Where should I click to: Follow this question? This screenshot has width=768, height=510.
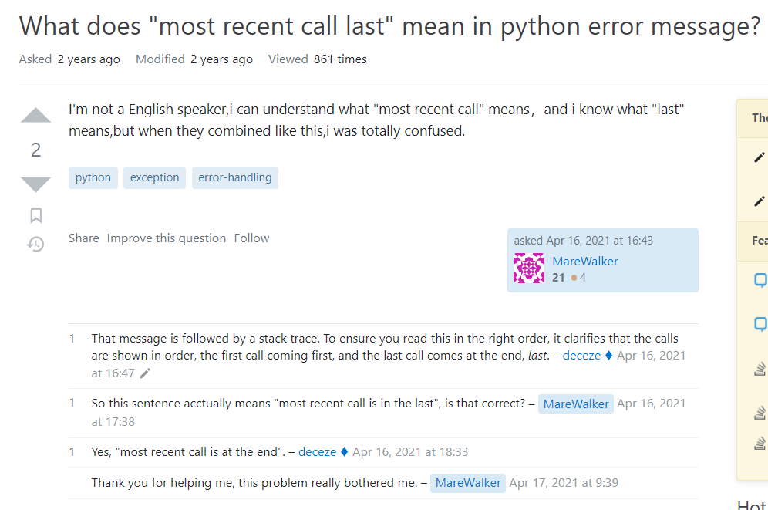point(252,238)
